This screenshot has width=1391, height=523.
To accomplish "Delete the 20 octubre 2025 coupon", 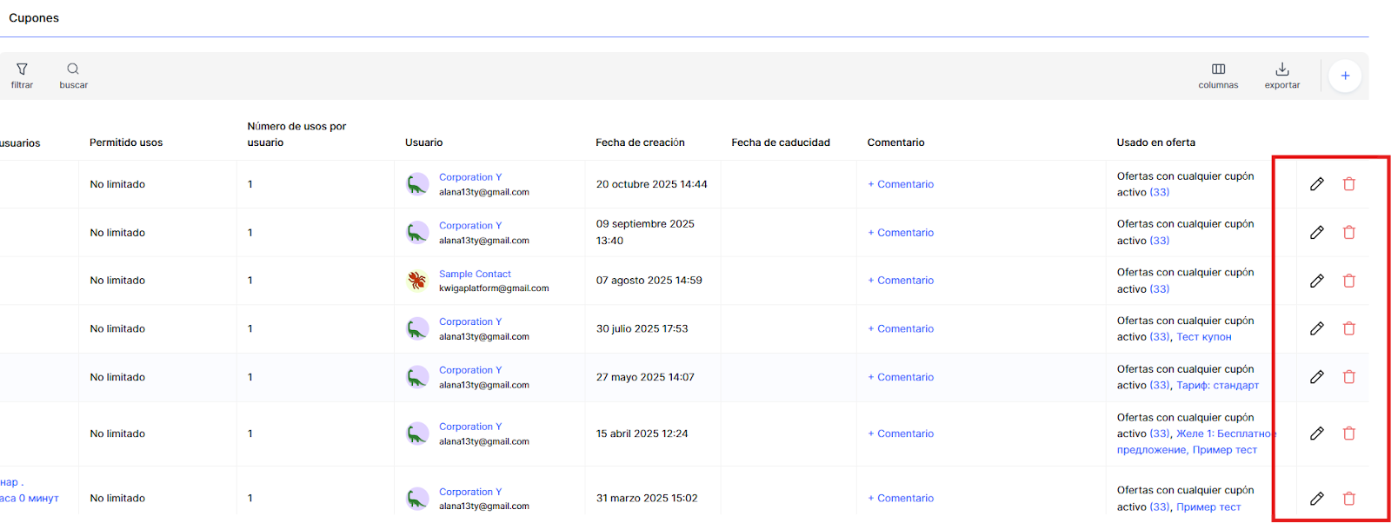I will click(1348, 184).
